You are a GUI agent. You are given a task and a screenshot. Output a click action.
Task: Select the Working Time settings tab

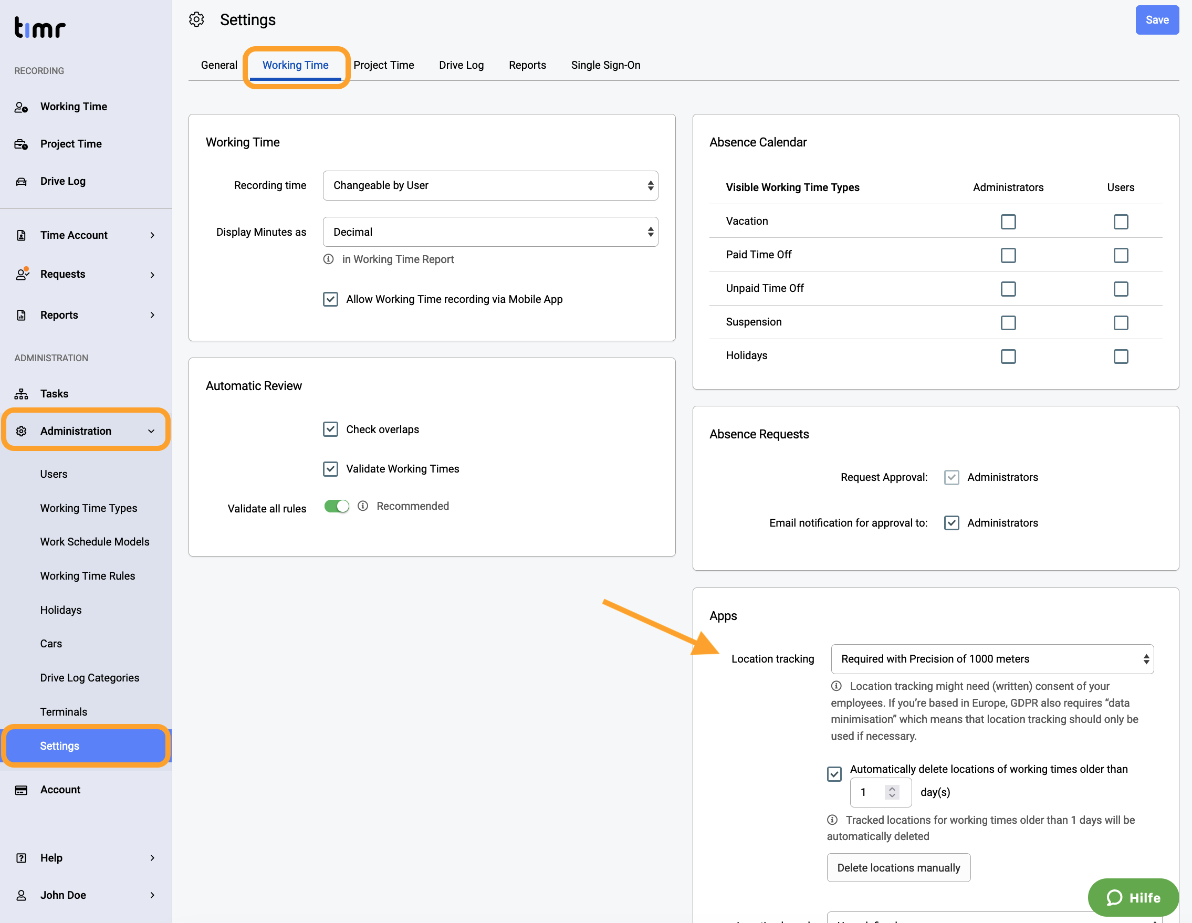[295, 65]
